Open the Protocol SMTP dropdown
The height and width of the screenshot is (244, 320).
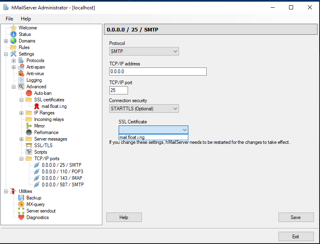coord(144,51)
